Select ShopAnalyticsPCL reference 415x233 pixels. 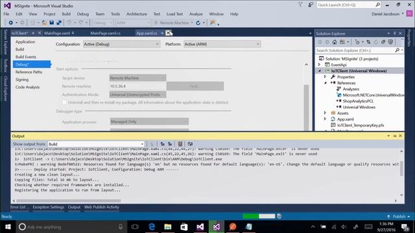pos(358,101)
